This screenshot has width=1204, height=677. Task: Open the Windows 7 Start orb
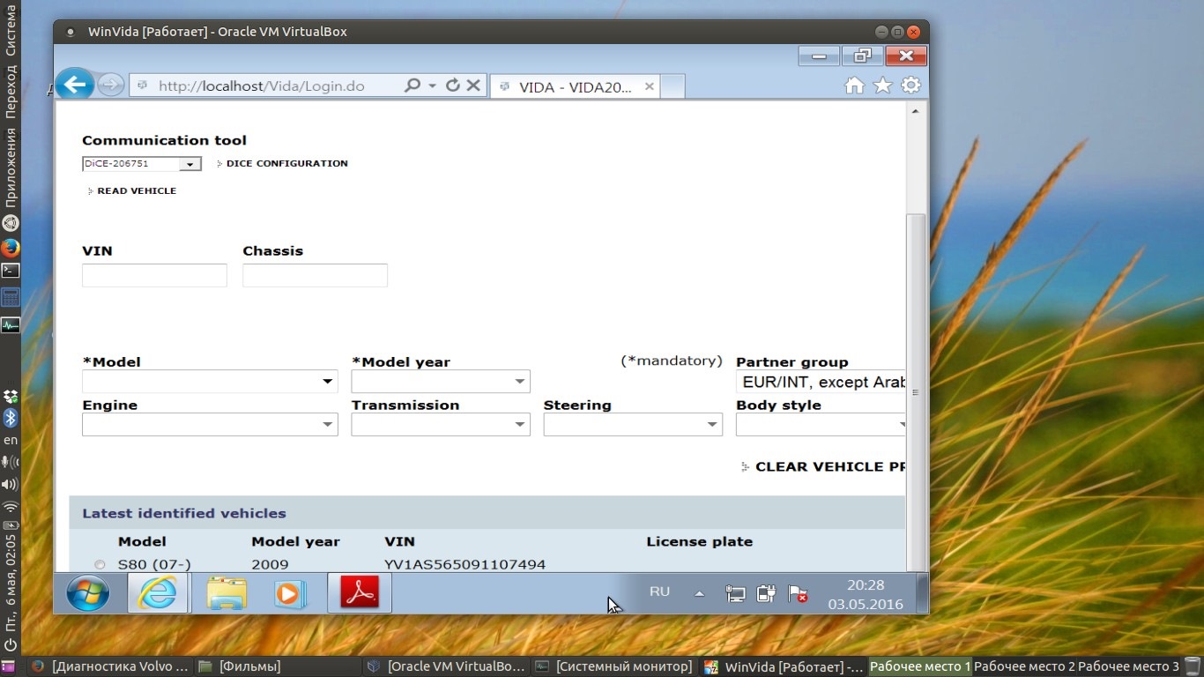click(x=88, y=593)
